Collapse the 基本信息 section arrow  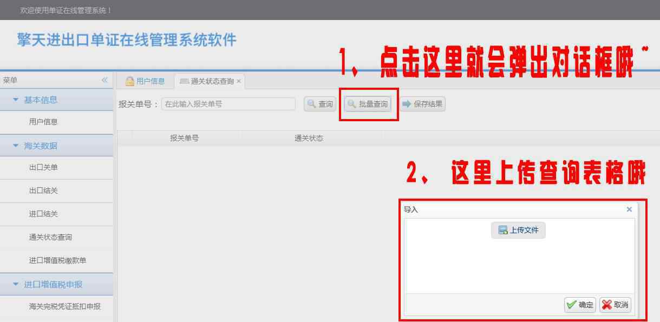click(x=15, y=100)
